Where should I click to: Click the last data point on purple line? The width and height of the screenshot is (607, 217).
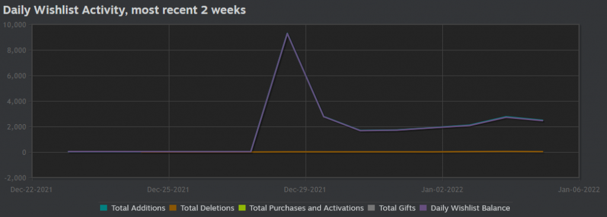pyautogui.click(x=542, y=121)
